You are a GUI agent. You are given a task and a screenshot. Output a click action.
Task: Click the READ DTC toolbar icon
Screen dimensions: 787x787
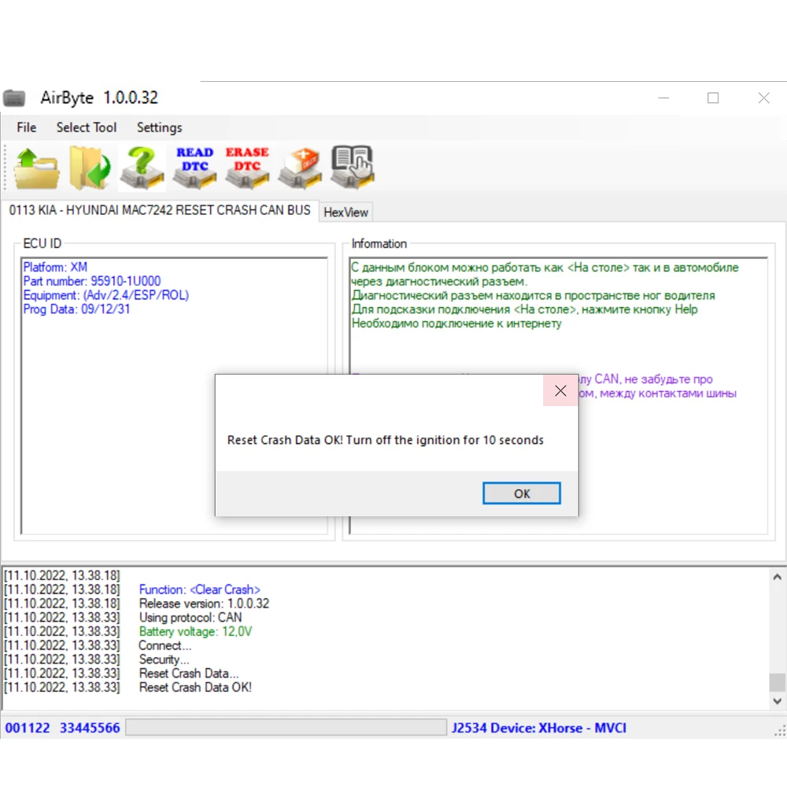coord(194,168)
